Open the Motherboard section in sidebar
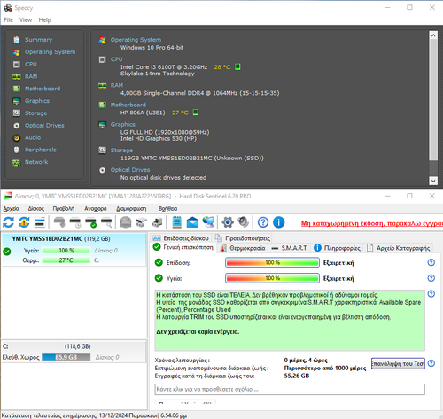Viewport: 443px width, 419px height. pos(43,89)
